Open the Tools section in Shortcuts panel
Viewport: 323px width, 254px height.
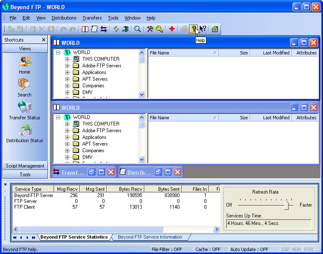[x=25, y=175]
